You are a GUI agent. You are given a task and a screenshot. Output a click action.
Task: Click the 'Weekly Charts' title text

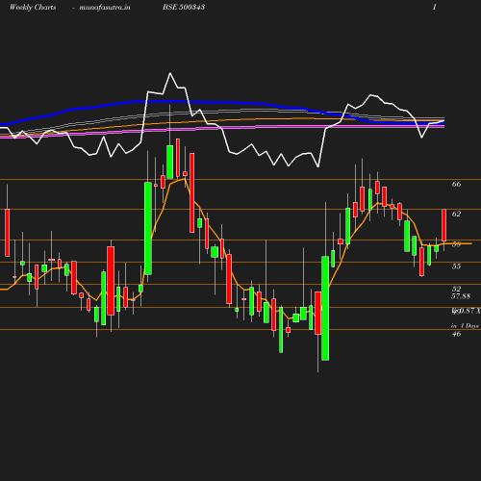[33, 7]
